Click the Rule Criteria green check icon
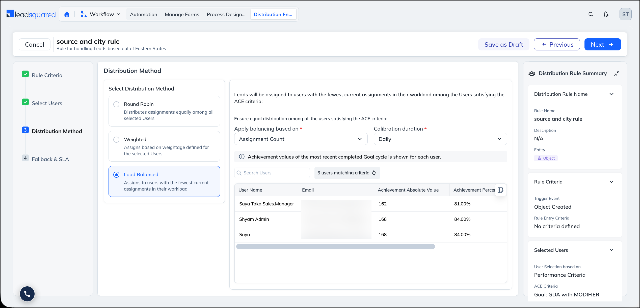Viewport: 640px width, 308px height. pyautogui.click(x=25, y=74)
